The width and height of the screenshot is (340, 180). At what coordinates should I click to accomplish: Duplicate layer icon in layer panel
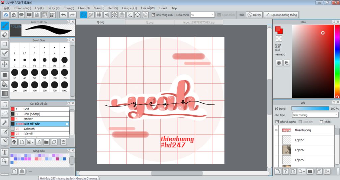[x=319, y=171]
